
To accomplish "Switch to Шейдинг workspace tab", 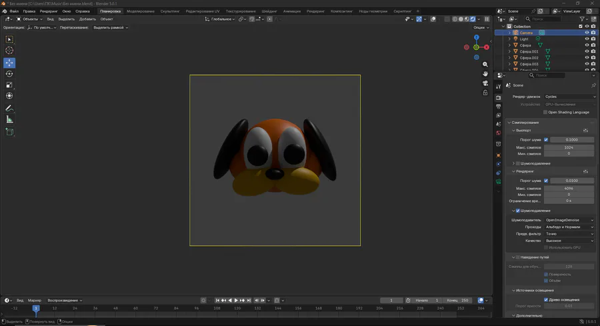I will [269, 11].
